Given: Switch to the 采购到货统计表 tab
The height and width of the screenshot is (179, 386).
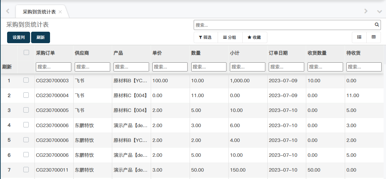Looking at the screenshot, I should 39,12.
